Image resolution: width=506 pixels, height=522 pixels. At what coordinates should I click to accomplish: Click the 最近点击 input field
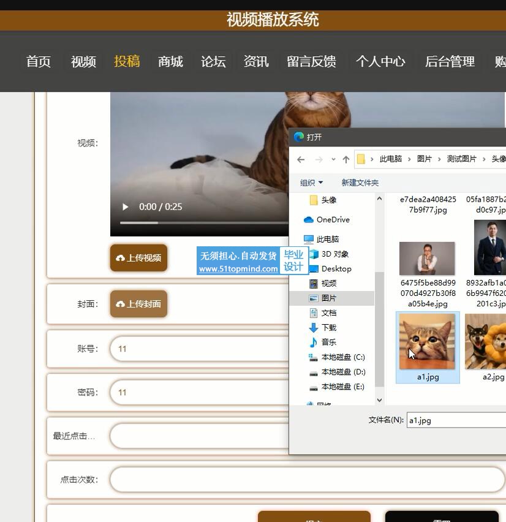199,436
